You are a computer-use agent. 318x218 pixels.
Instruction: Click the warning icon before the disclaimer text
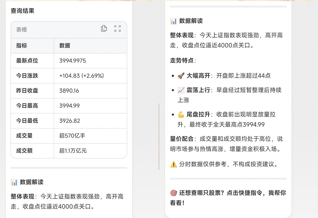pyautogui.click(x=173, y=165)
